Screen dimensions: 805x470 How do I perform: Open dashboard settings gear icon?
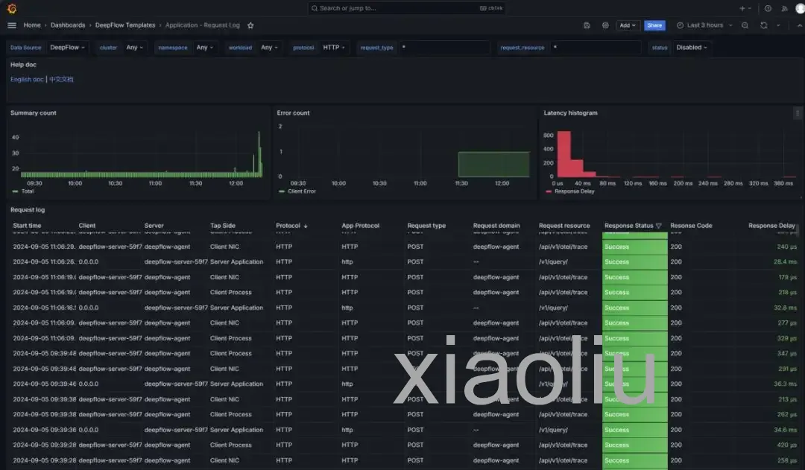click(x=605, y=25)
